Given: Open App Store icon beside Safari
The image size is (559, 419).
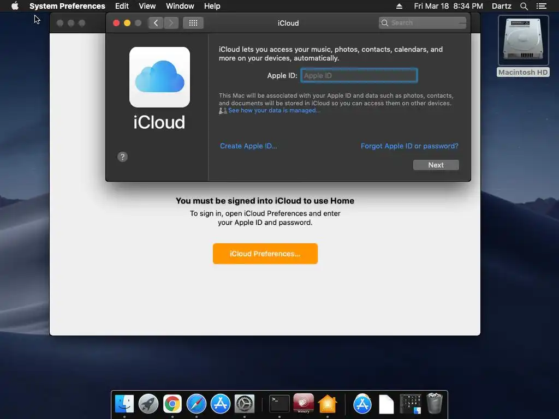Looking at the screenshot, I should point(221,404).
